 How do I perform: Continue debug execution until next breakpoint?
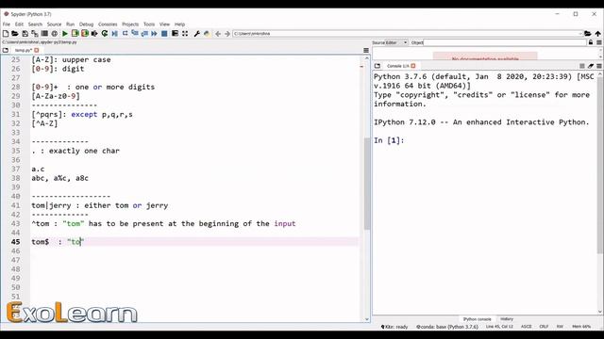pyautogui.click(x=154, y=34)
